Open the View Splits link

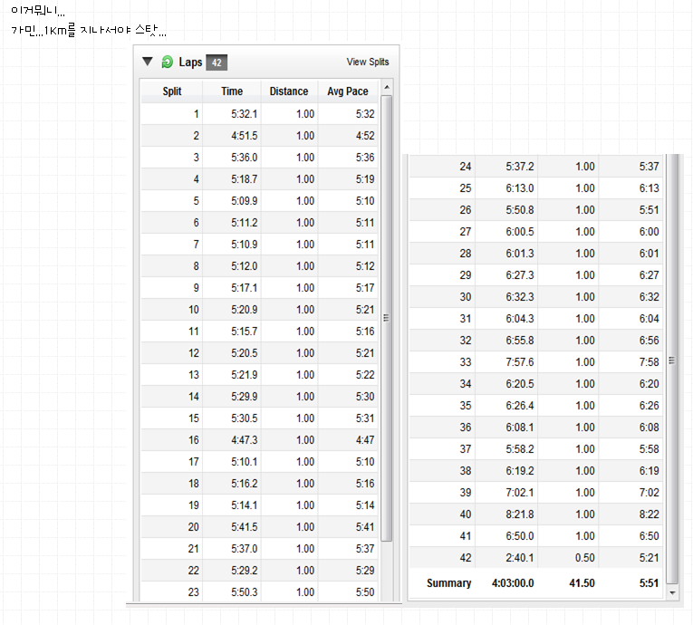click(x=367, y=62)
